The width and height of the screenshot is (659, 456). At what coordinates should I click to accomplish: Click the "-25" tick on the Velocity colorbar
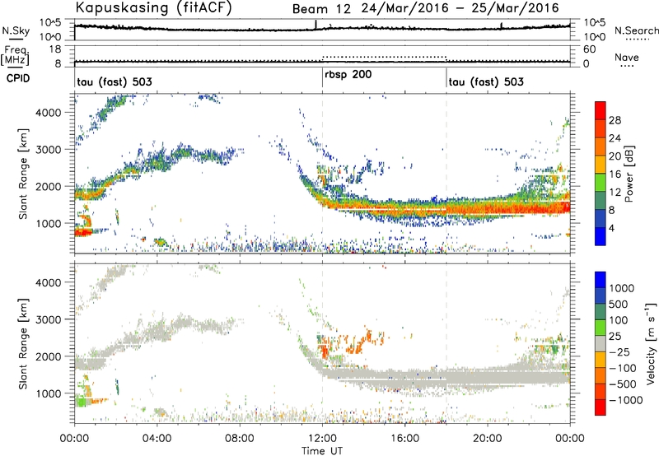tap(619, 351)
